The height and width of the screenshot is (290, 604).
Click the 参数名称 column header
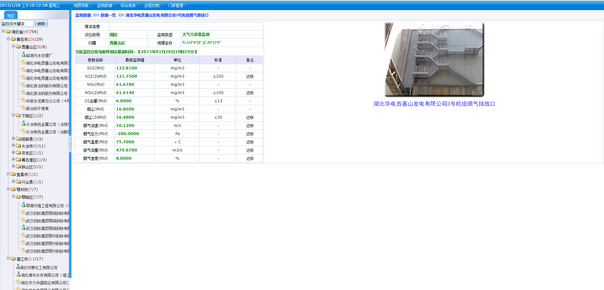[x=95, y=60]
